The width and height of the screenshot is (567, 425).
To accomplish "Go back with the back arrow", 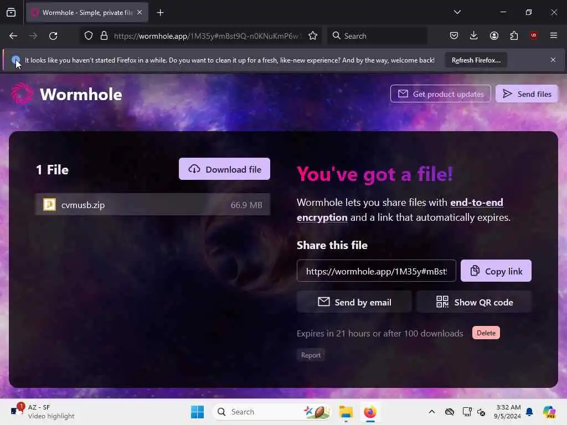I will [13, 36].
